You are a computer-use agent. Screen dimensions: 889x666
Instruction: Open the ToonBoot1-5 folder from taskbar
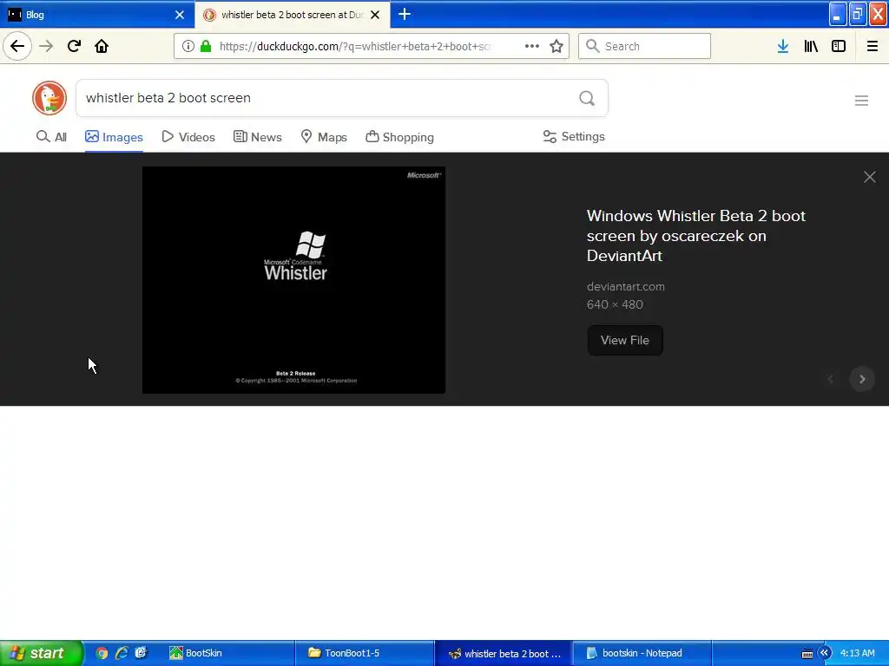(365, 653)
